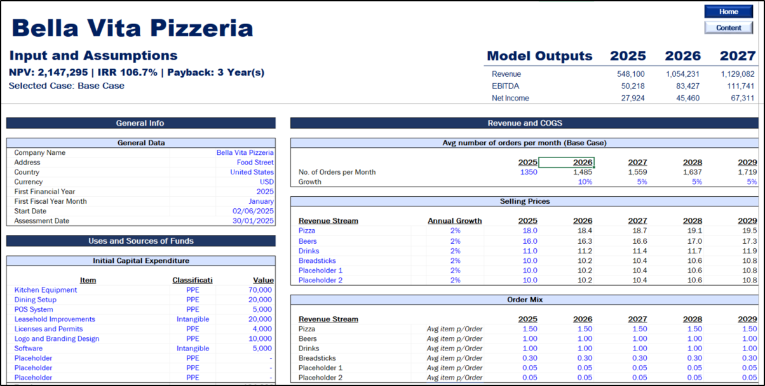Click the Dining Setup item name
This screenshot has height=386, width=765.
pos(36,300)
